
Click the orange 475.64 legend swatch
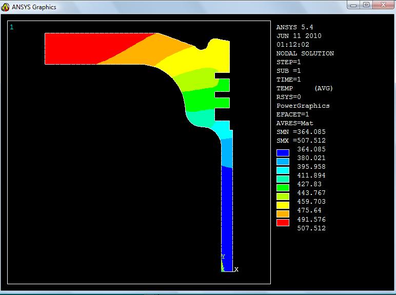point(283,214)
